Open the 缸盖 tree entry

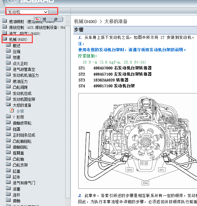pos(16,171)
